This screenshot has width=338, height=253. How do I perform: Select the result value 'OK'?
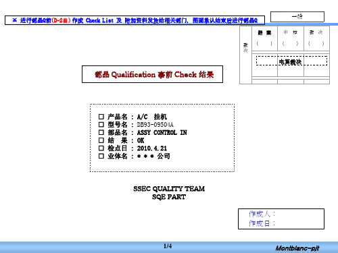point(141,140)
